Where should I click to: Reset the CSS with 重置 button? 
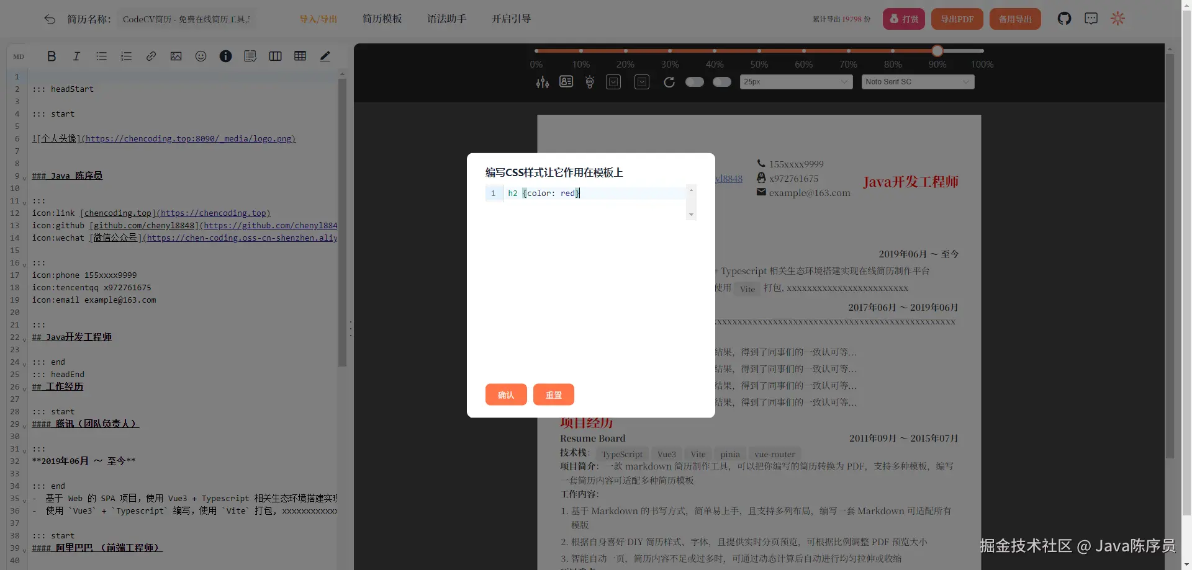[554, 394]
